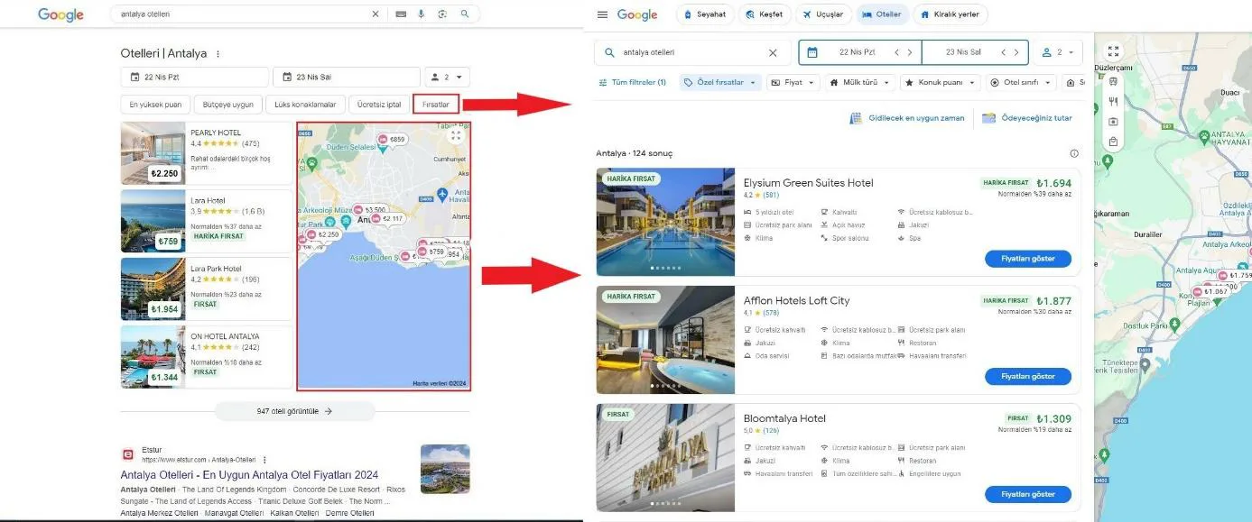Viewport: 1252px width, 522px height.
Task: Open Tüm filtreler (1) panel
Action: click(632, 82)
